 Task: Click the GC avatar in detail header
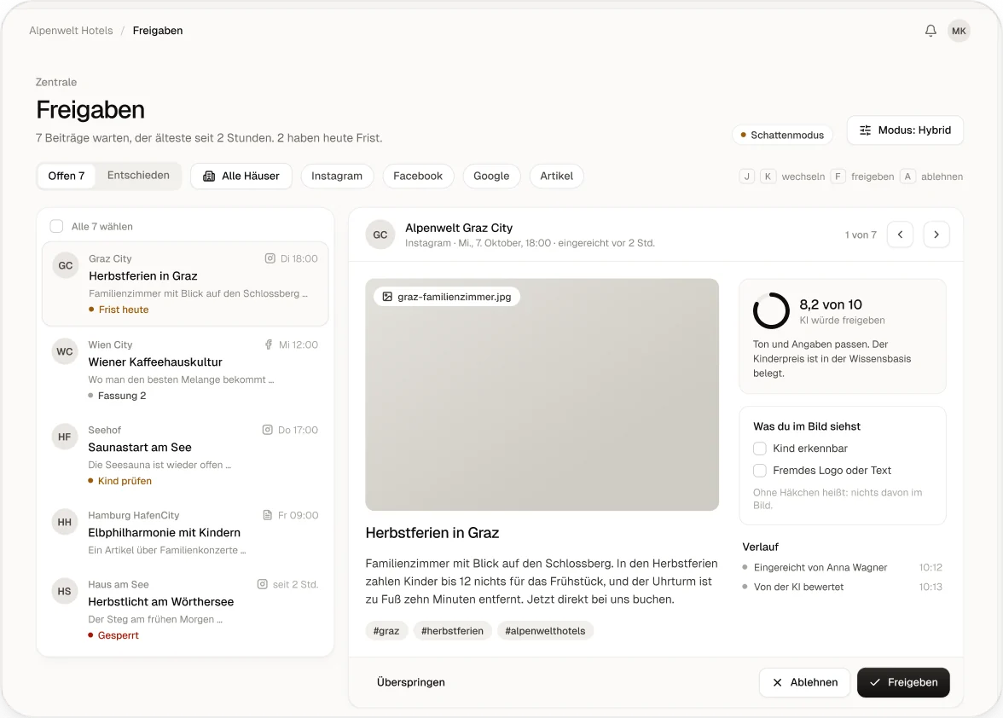380,235
